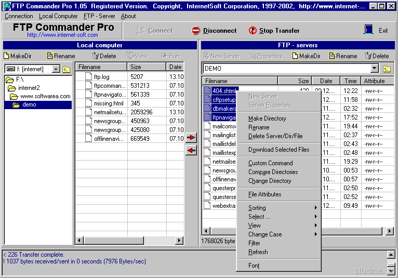Choose Make Directory from context menu

(x=278, y=118)
